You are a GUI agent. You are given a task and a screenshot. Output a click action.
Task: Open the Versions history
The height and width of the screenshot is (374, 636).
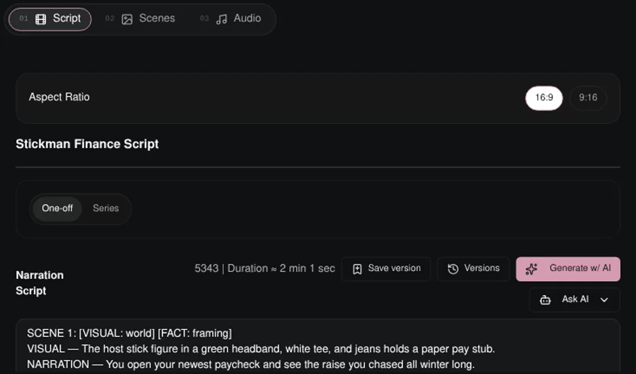click(473, 269)
